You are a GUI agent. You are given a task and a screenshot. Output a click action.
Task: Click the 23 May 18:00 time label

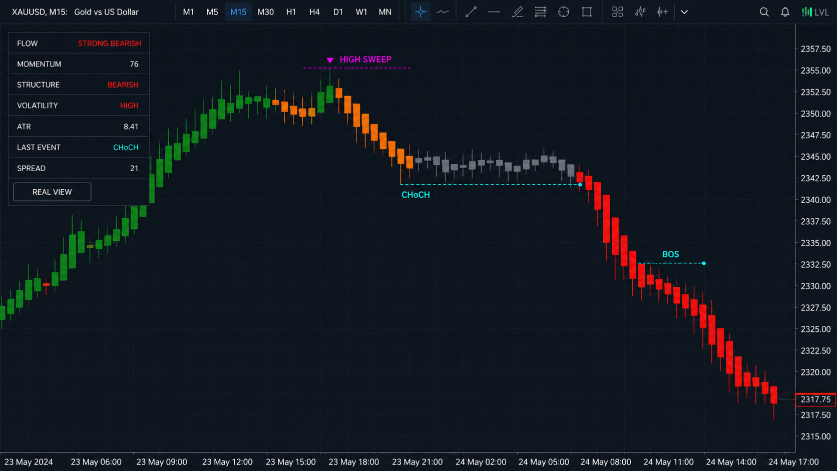pos(354,462)
